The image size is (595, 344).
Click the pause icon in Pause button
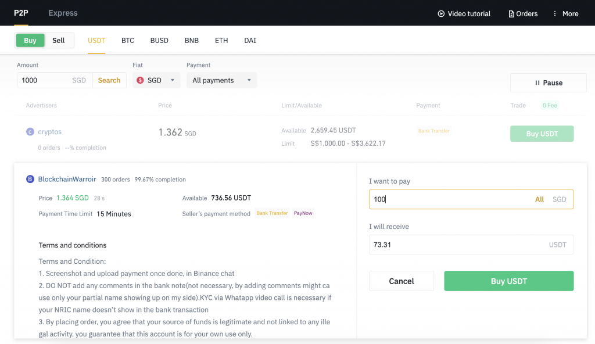pos(537,83)
